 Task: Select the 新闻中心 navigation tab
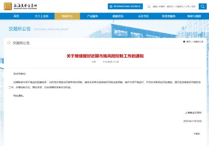point(67,16)
